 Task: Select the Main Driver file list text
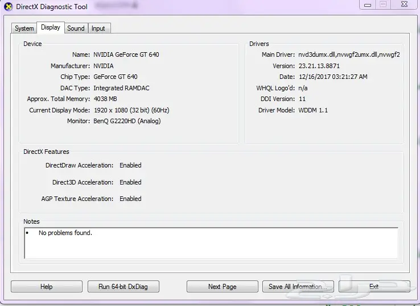coord(349,55)
